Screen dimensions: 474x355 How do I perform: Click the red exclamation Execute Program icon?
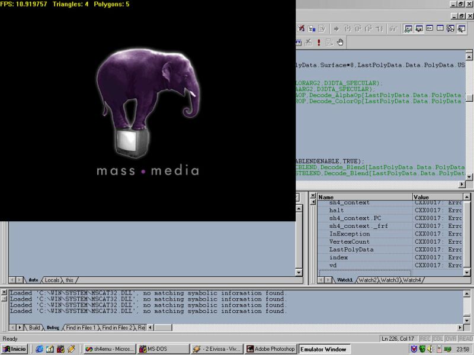pyautogui.click(x=319, y=42)
